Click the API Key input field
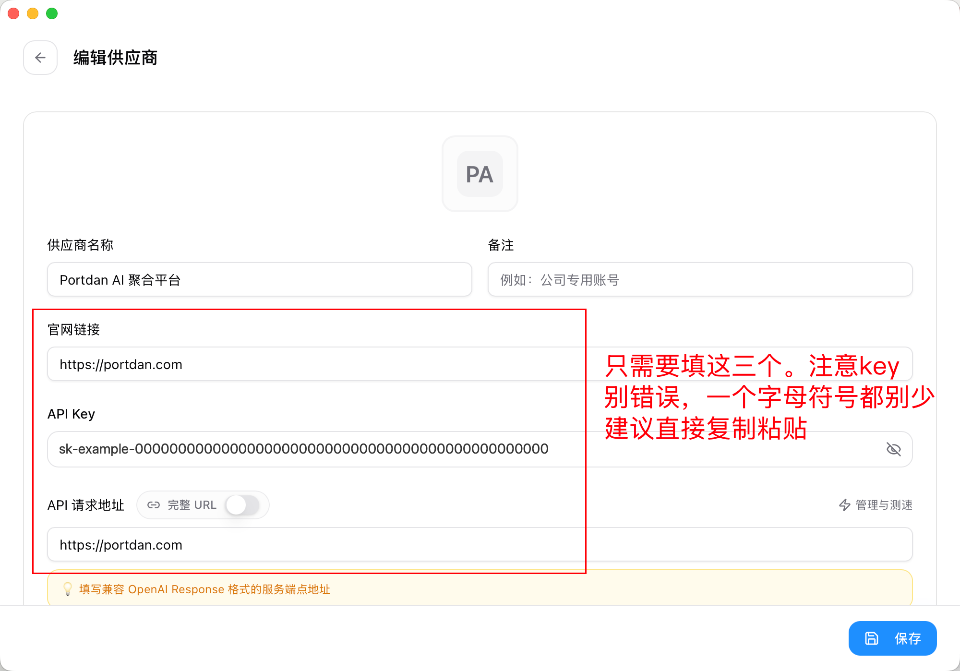This screenshot has width=960, height=671. pyautogui.click(x=480, y=449)
